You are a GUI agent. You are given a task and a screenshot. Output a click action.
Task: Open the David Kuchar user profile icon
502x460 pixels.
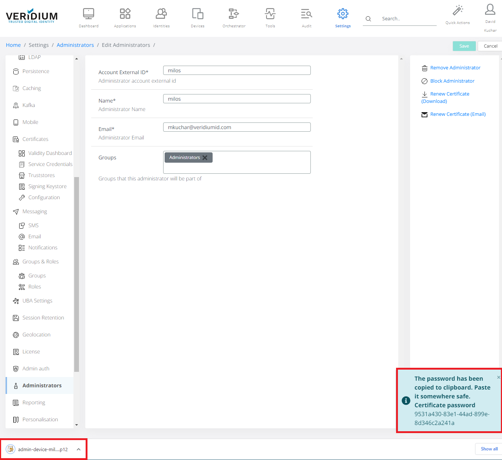(490, 10)
